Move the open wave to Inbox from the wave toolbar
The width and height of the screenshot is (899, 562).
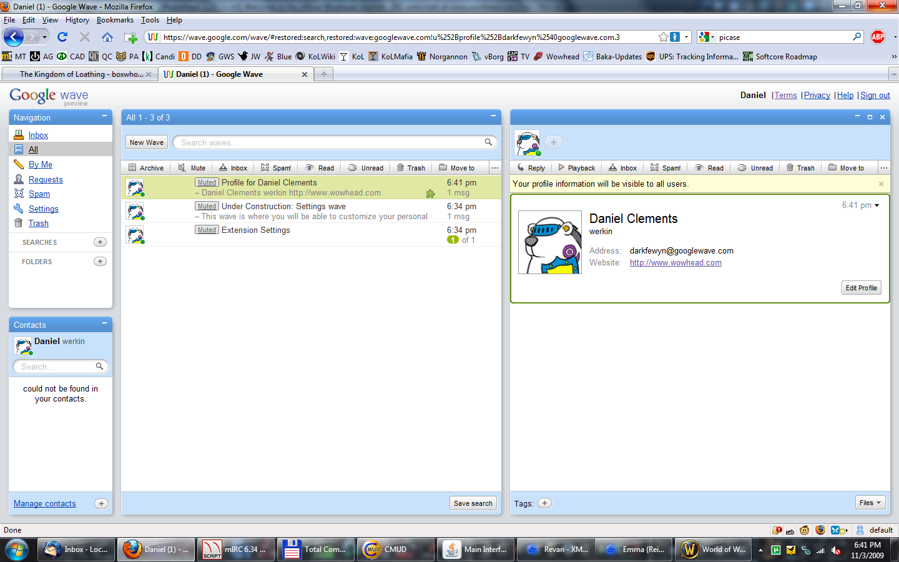pyautogui.click(x=622, y=168)
